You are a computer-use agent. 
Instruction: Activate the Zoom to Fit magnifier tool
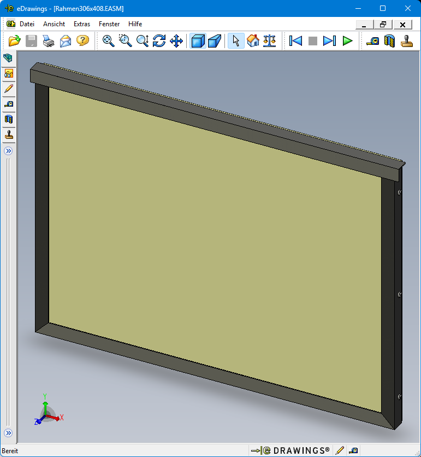click(109, 41)
